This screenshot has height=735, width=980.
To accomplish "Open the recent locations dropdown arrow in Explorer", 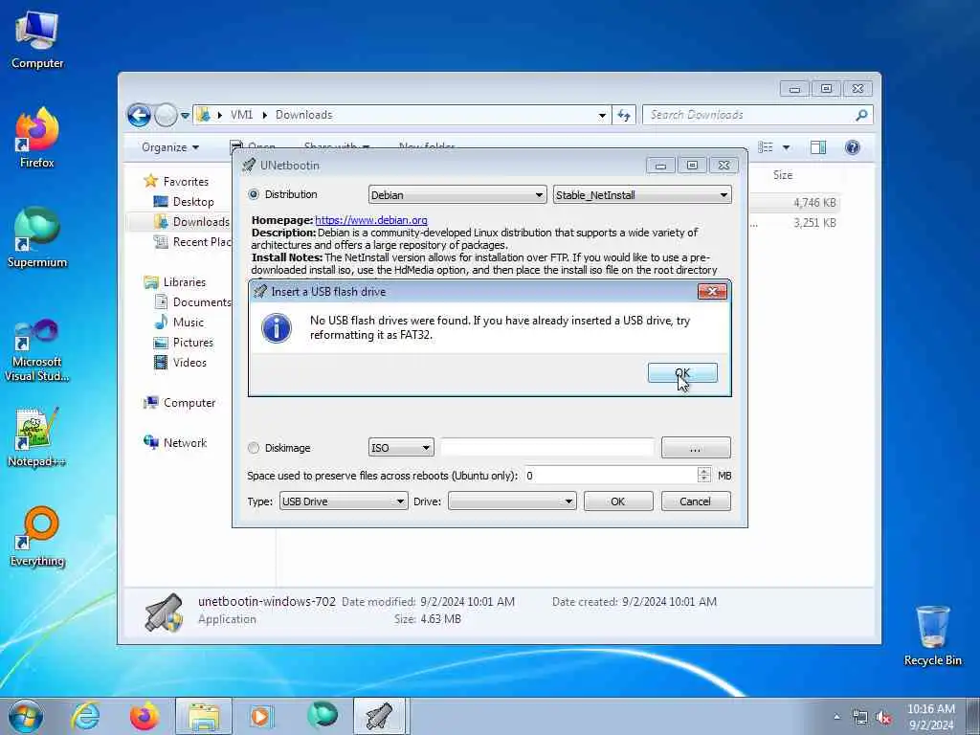I will coord(185,116).
